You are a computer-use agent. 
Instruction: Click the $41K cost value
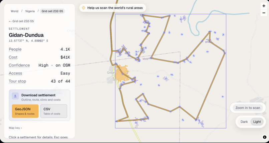pyautogui.click(x=65, y=57)
